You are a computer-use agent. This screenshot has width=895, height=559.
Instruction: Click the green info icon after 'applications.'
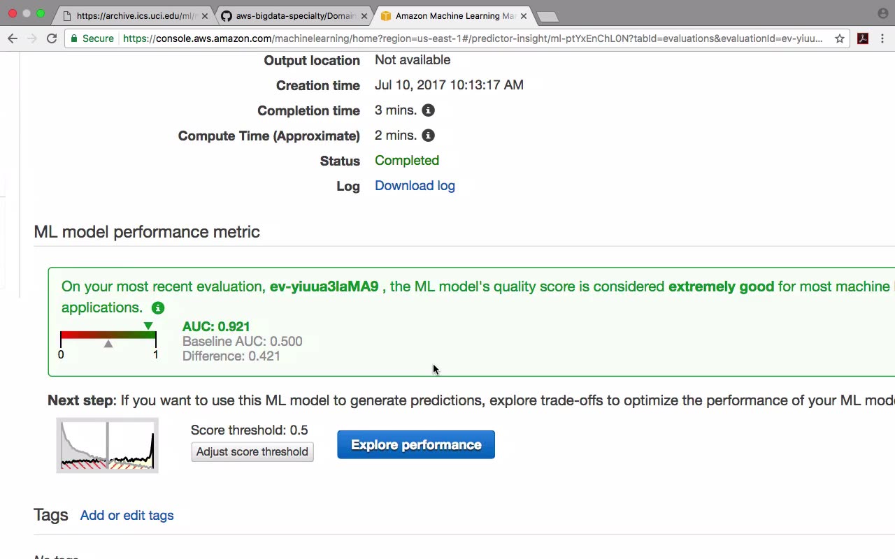pos(158,308)
